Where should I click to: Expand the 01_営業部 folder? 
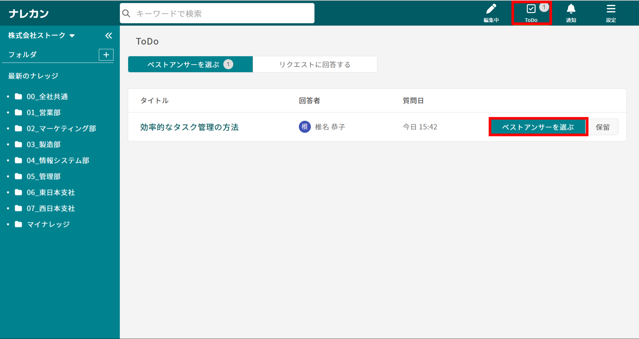coord(8,113)
